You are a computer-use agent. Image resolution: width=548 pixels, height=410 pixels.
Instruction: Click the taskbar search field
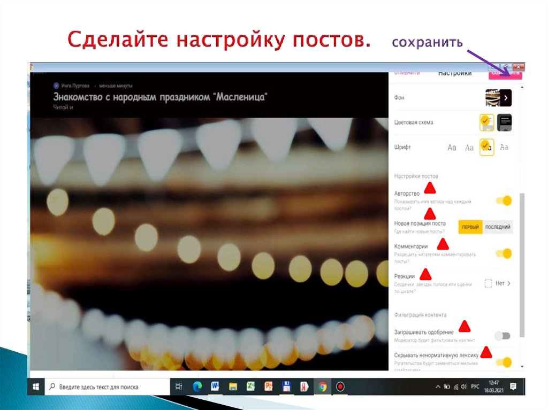107,387
